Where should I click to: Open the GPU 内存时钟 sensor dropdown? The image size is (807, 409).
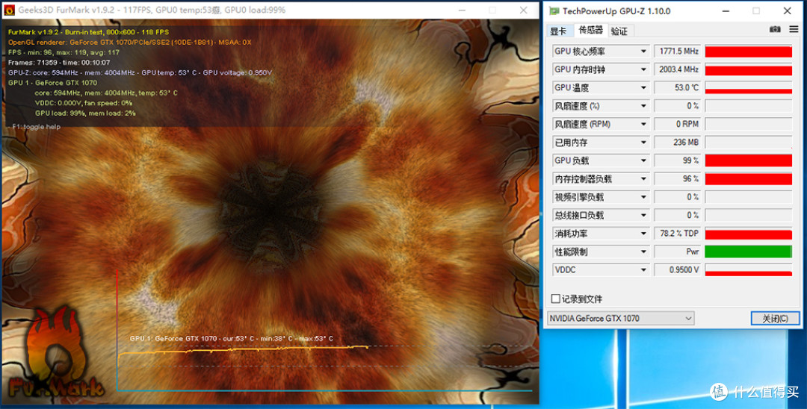click(643, 69)
